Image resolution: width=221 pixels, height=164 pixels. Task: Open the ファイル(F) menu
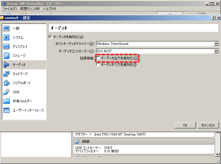pyautogui.click(x=10, y=9)
